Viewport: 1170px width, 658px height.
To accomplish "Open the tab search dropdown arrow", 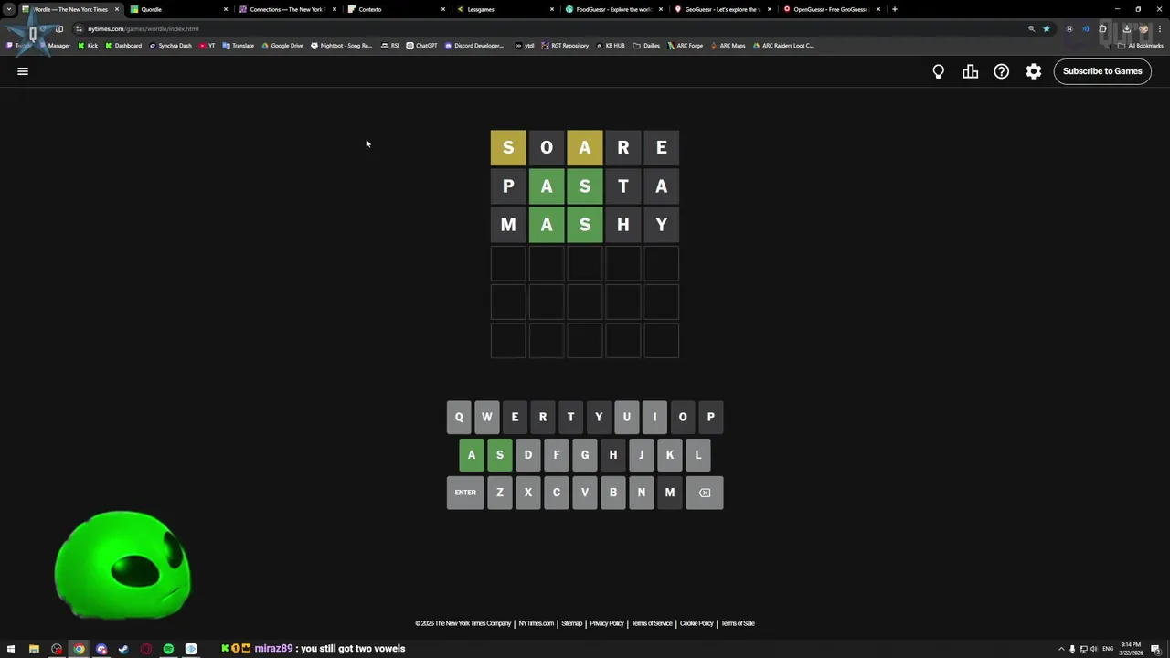I will (x=9, y=9).
